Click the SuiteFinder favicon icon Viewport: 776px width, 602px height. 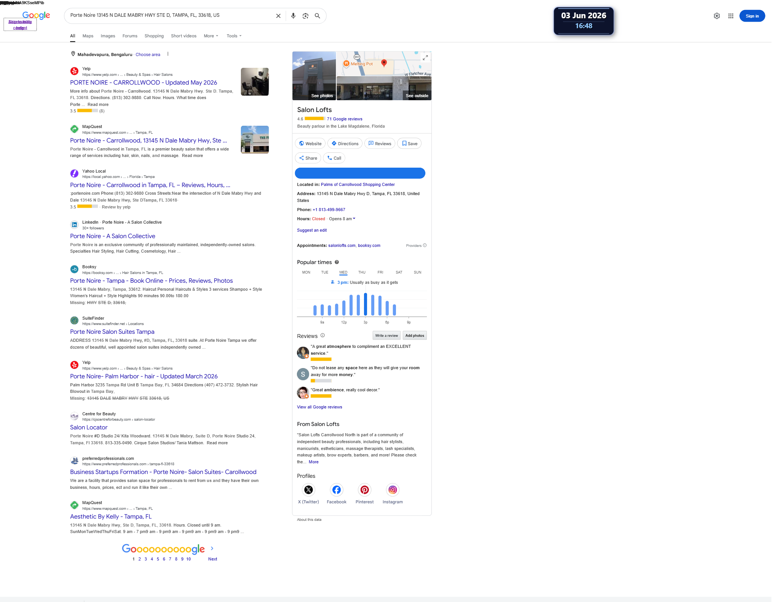pyautogui.click(x=74, y=320)
